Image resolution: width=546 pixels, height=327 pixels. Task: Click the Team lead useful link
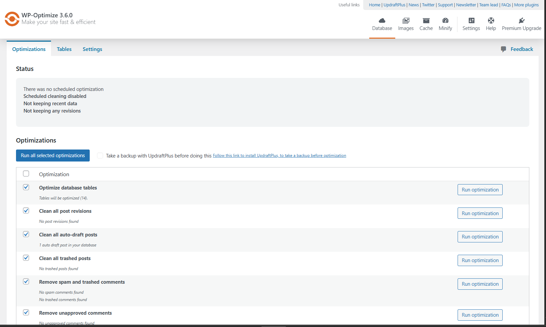489,5
